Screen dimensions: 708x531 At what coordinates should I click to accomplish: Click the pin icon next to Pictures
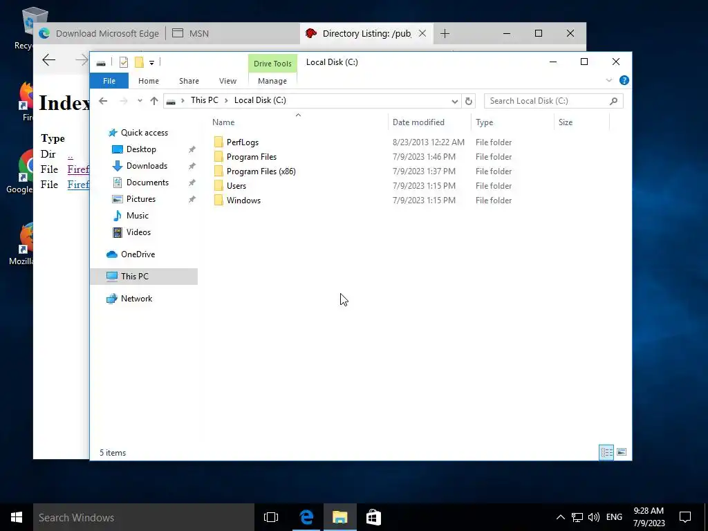pos(192,199)
